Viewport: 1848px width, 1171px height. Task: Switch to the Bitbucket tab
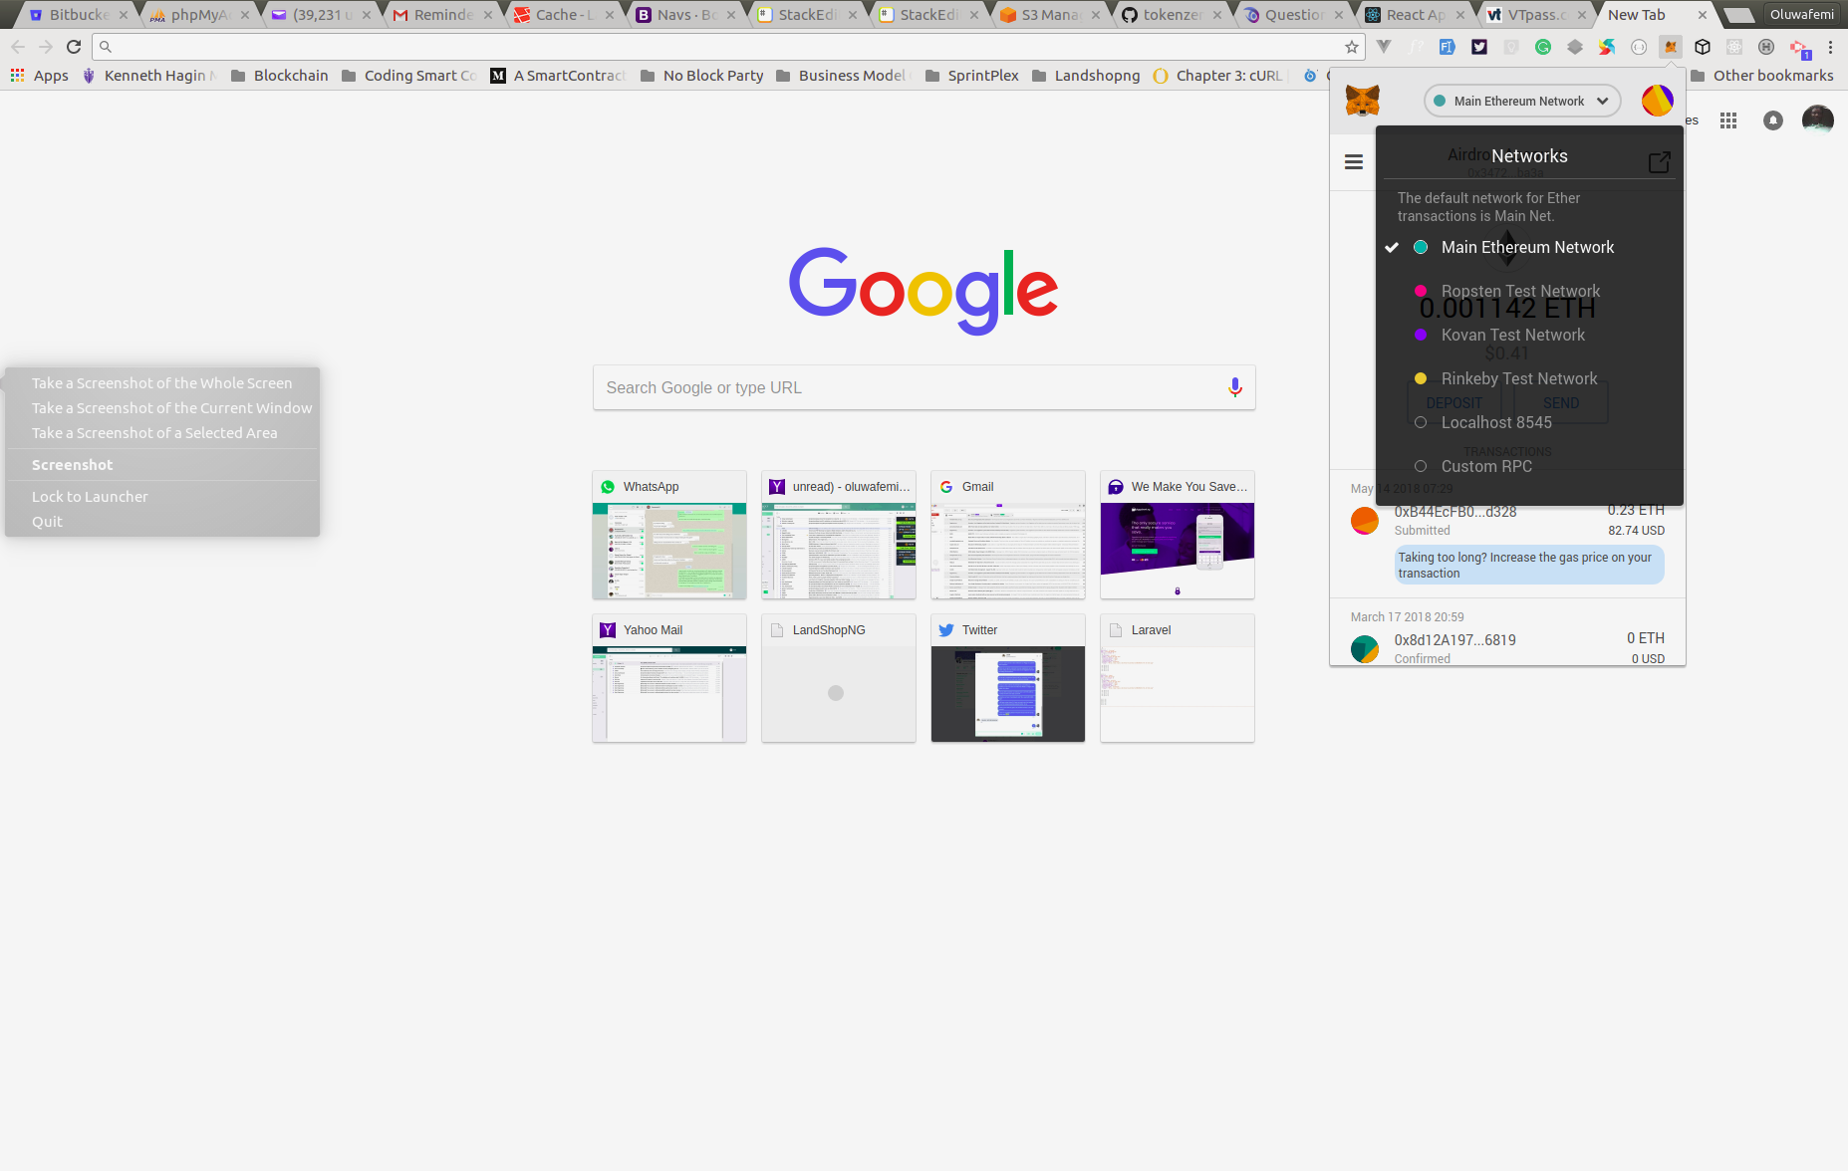pyautogui.click(x=78, y=15)
